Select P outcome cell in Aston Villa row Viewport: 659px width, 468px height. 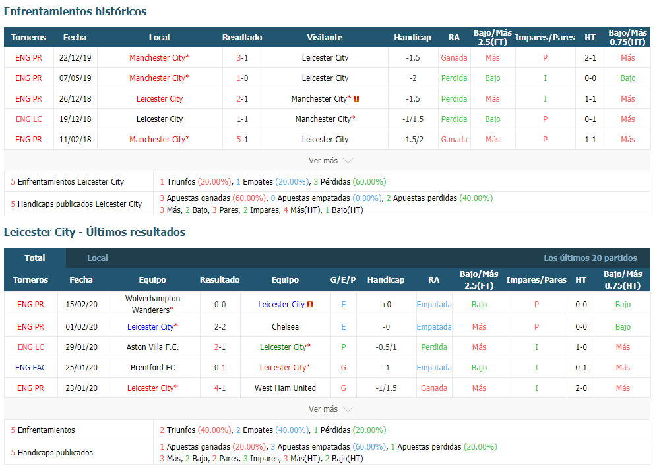344,347
